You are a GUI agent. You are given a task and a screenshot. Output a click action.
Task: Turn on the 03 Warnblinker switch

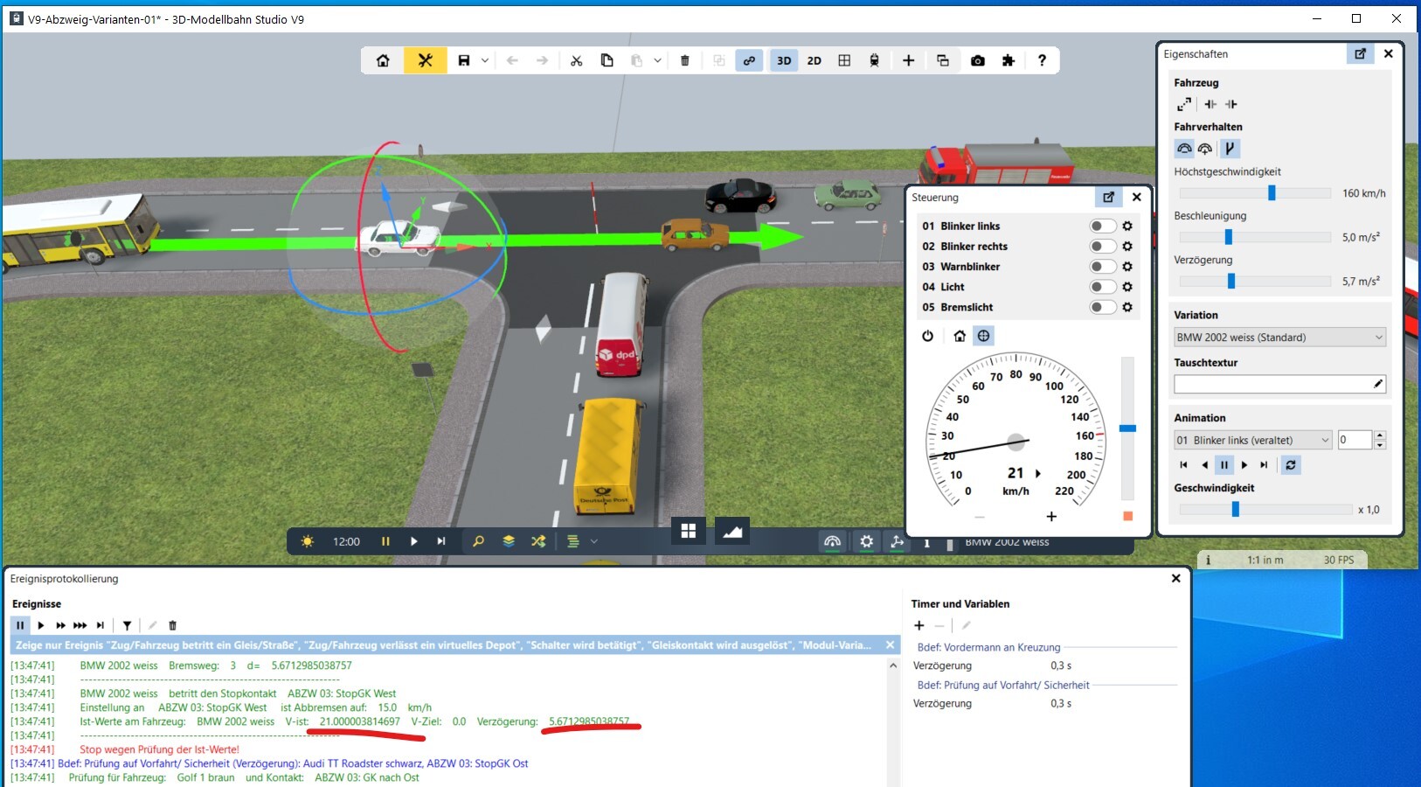click(x=1102, y=267)
